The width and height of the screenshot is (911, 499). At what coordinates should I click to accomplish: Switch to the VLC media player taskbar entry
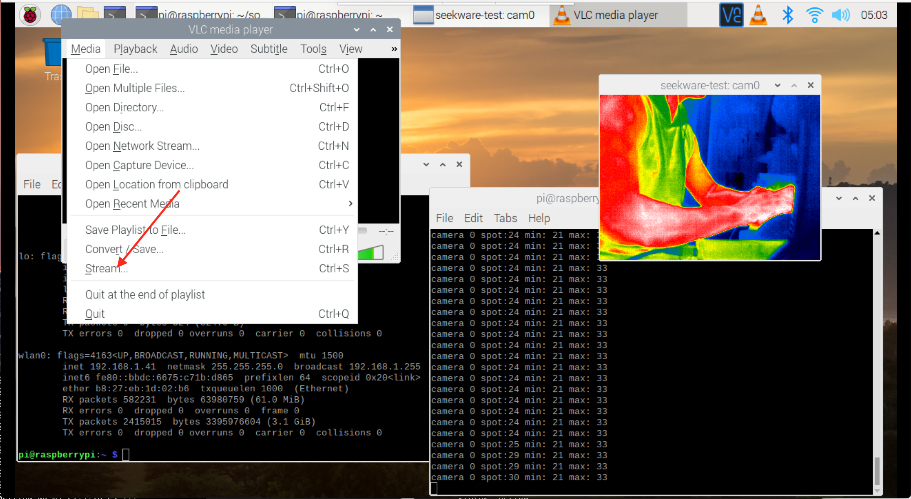click(x=617, y=15)
